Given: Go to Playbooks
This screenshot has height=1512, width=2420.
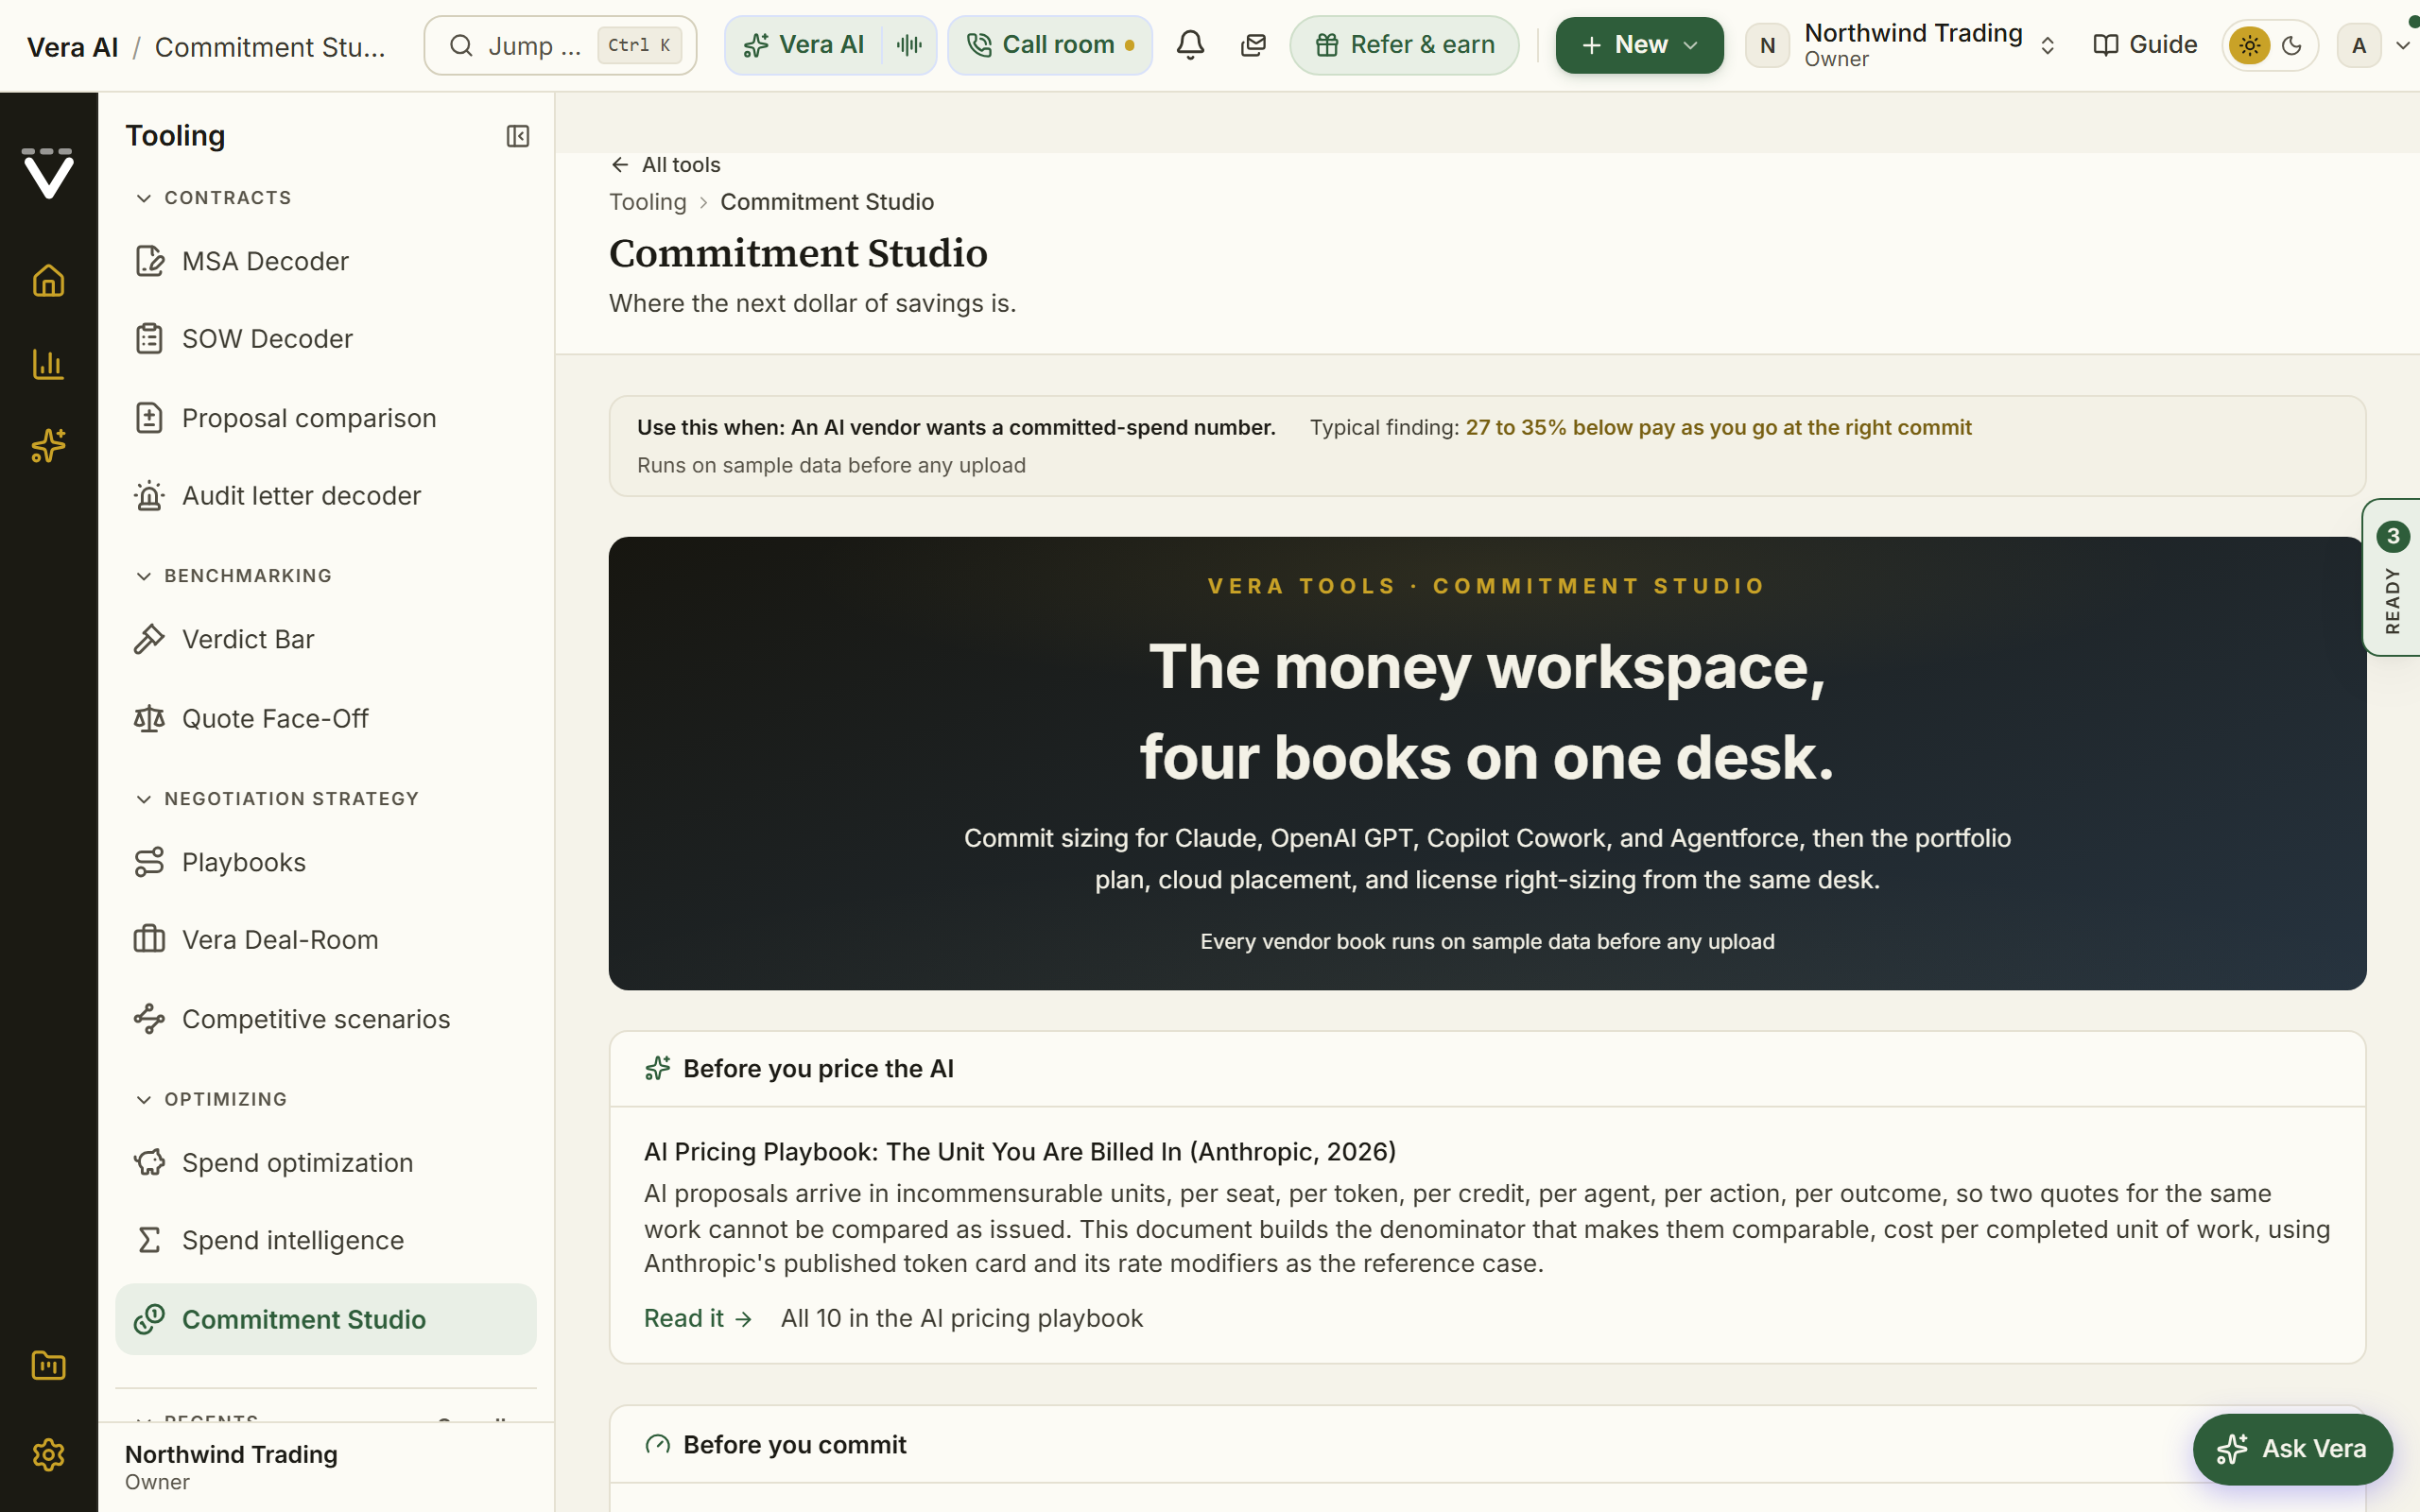Looking at the screenshot, I should tap(326, 862).
